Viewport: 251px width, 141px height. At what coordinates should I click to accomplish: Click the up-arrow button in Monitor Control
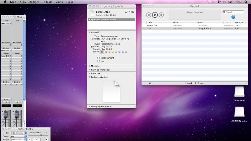47,139
